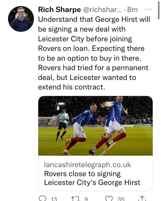161x201 pixels.
Task: Click the reply speech bubble icon
Action: click(x=43, y=199)
